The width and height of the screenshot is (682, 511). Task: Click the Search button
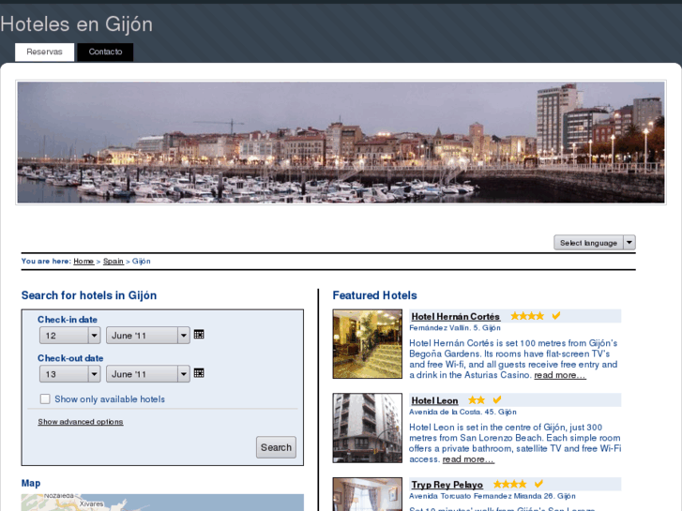point(276,447)
